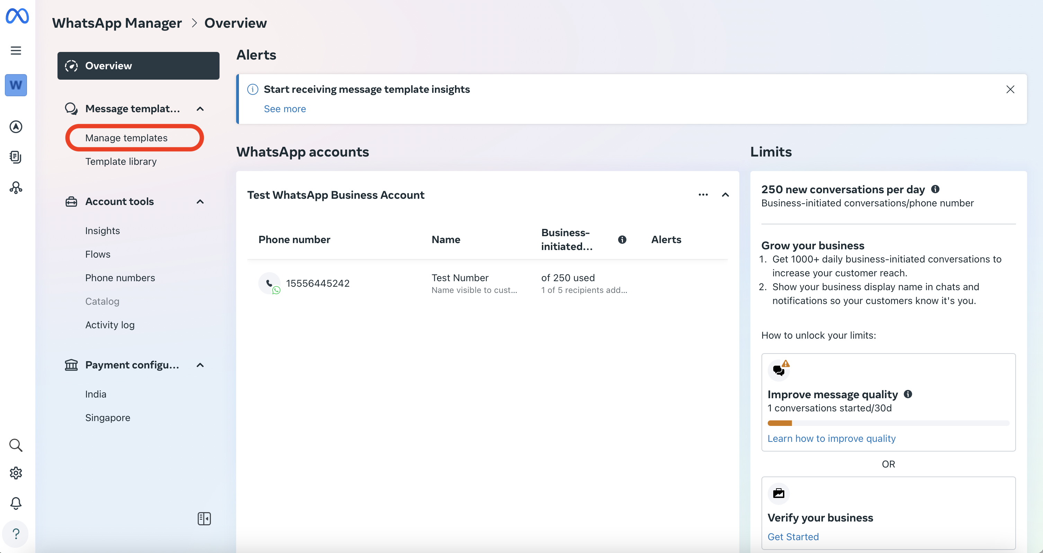The width and height of the screenshot is (1043, 553).
Task: Open Activity log
Action: 110,325
